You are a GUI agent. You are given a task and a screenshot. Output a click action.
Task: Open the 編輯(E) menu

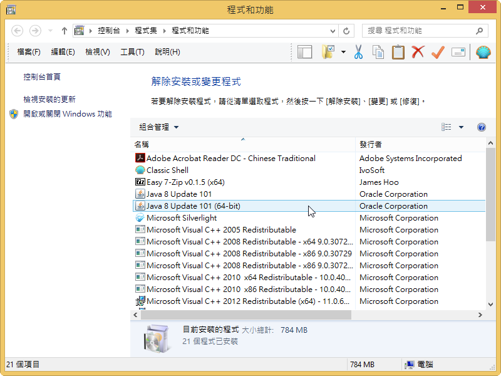[x=63, y=52]
